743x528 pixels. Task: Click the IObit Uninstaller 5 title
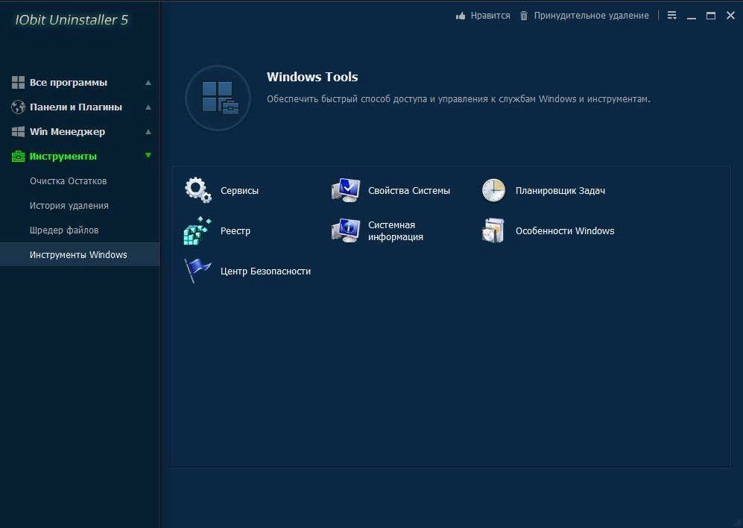[x=72, y=19]
